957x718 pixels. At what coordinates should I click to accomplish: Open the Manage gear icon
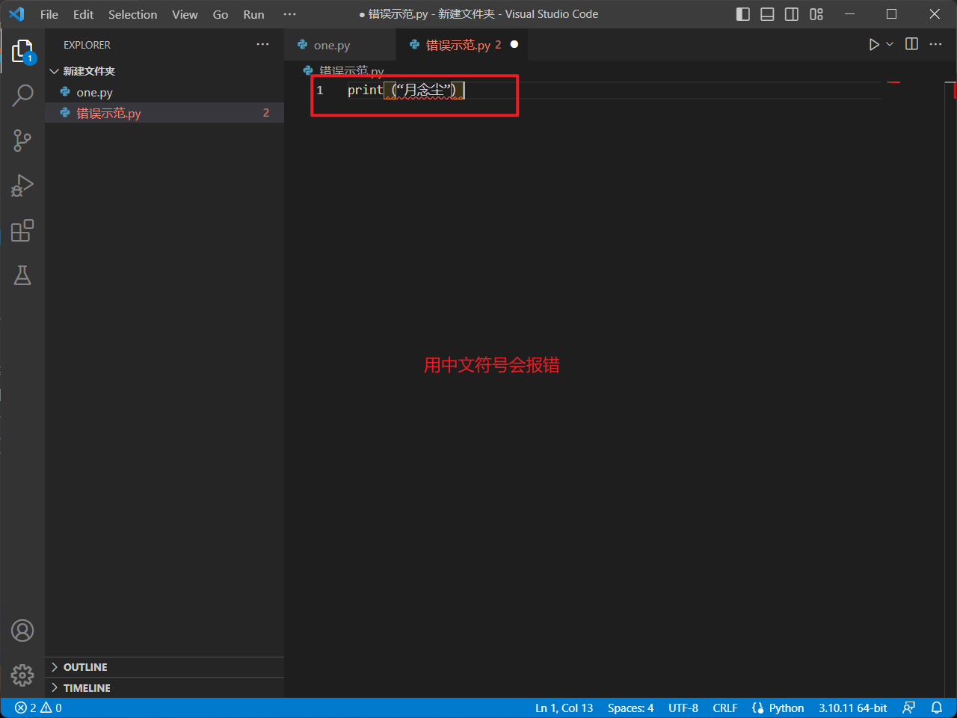[22, 675]
